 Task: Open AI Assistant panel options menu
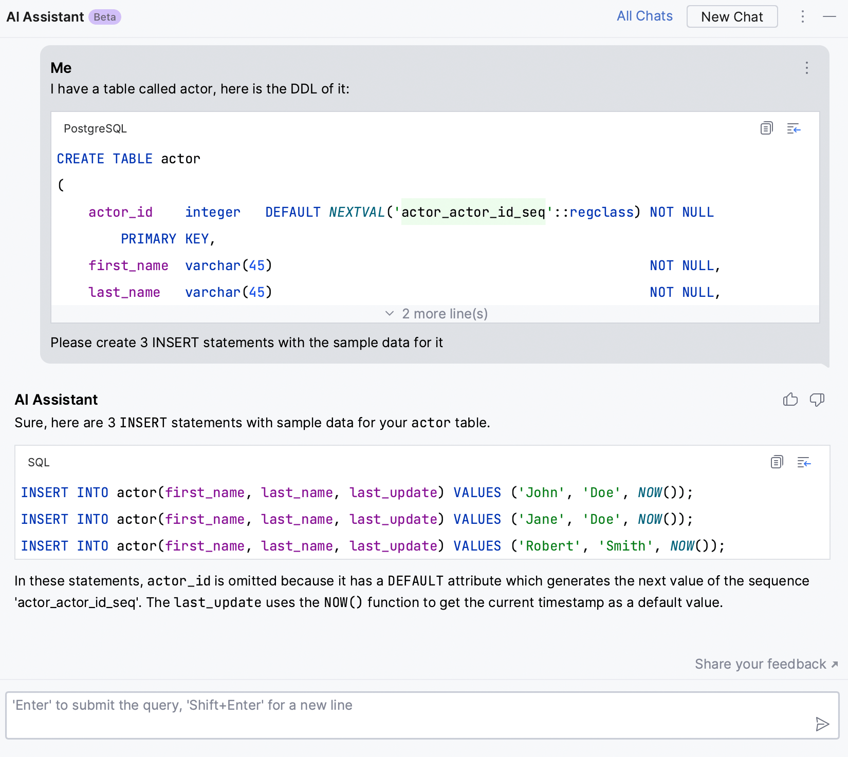point(802,17)
